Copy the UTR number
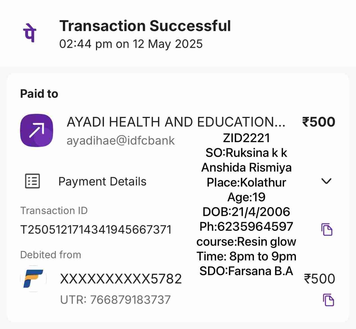Viewport: 356px width, 329px height. (x=328, y=300)
